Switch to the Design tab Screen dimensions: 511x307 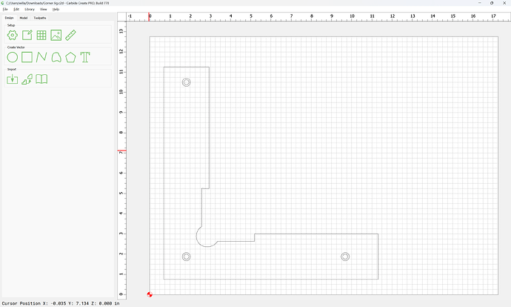[x=9, y=18]
